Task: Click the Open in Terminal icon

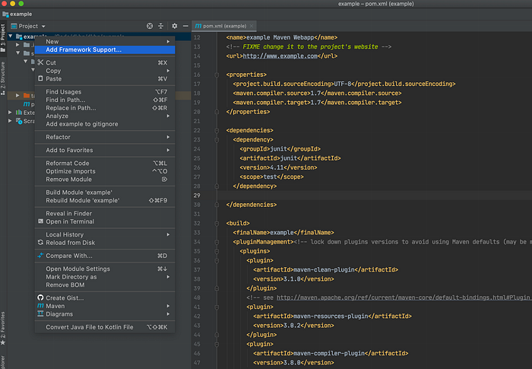Action: point(40,221)
